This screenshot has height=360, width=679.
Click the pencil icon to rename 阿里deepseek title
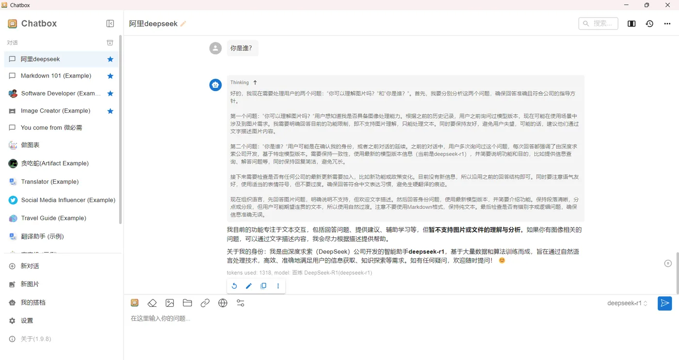[x=183, y=24]
